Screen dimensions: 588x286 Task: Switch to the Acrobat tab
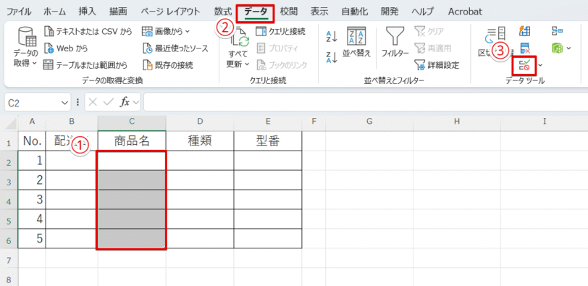466,12
